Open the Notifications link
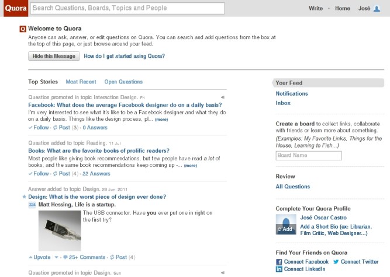The image size is (390, 277). pyautogui.click(x=292, y=93)
